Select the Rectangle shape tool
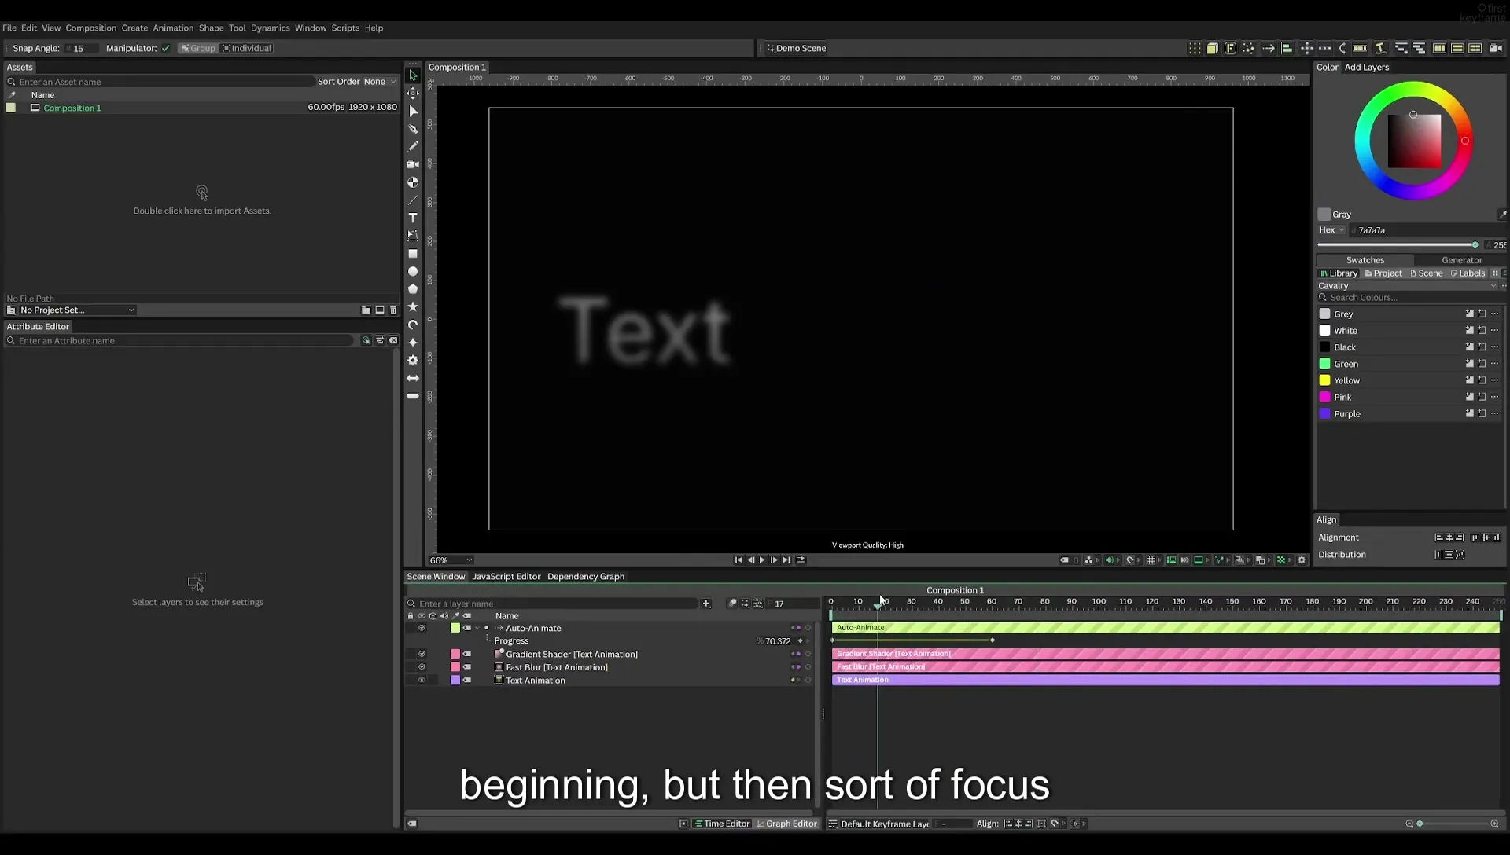Viewport: 1510px width, 855px height. pos(413,254)
